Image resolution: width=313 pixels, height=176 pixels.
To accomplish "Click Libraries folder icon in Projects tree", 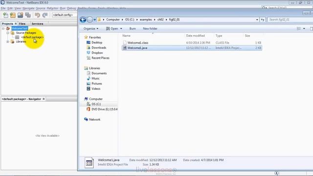I will [x=13, y=42].
